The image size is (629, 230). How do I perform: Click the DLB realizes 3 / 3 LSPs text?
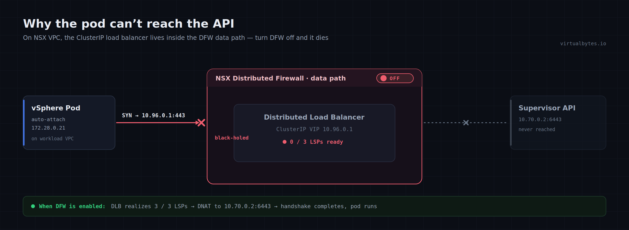244,206
